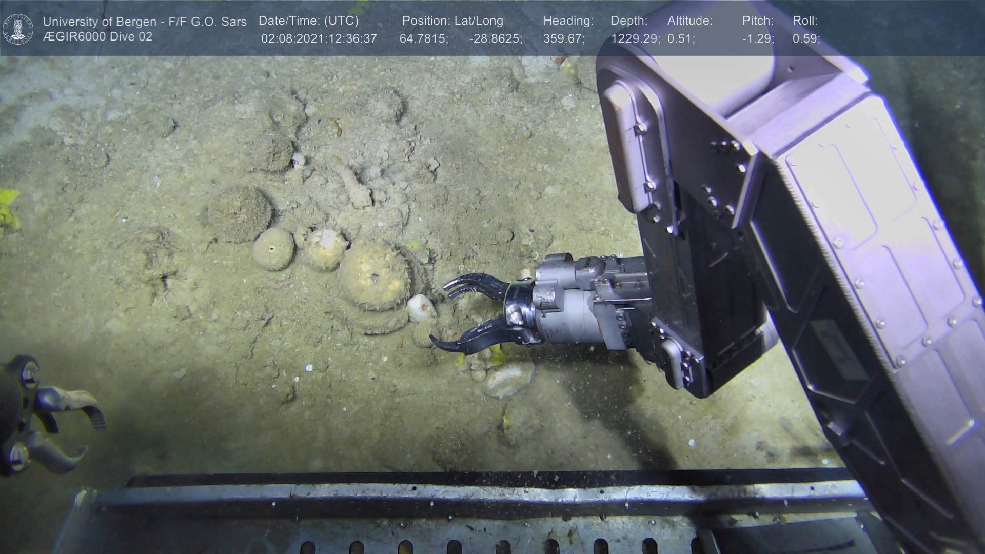Select the longitude value -28.8625
The image size is (985, 554).
click(x=495, y=38)
